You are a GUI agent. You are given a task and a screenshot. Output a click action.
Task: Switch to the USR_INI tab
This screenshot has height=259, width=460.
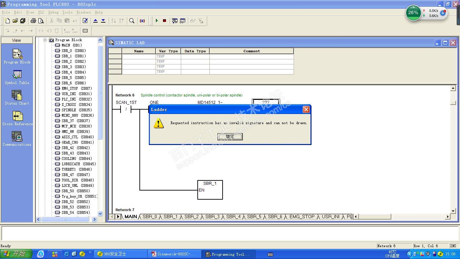(x=331, y=217)
